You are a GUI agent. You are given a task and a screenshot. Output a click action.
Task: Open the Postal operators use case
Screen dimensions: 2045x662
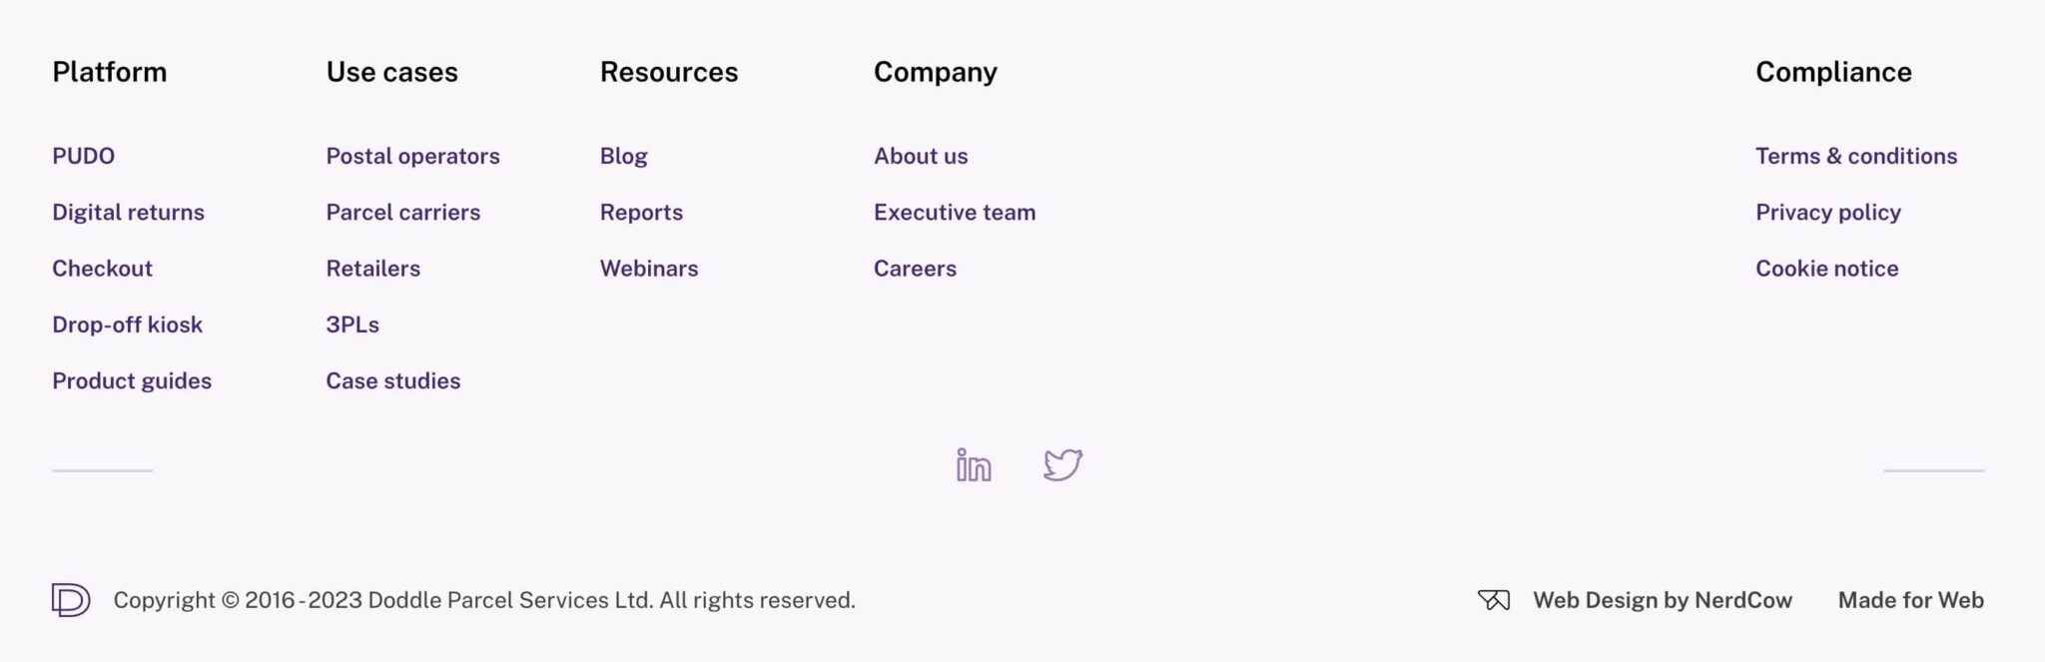pyautogui.click(x=412, y=156)
